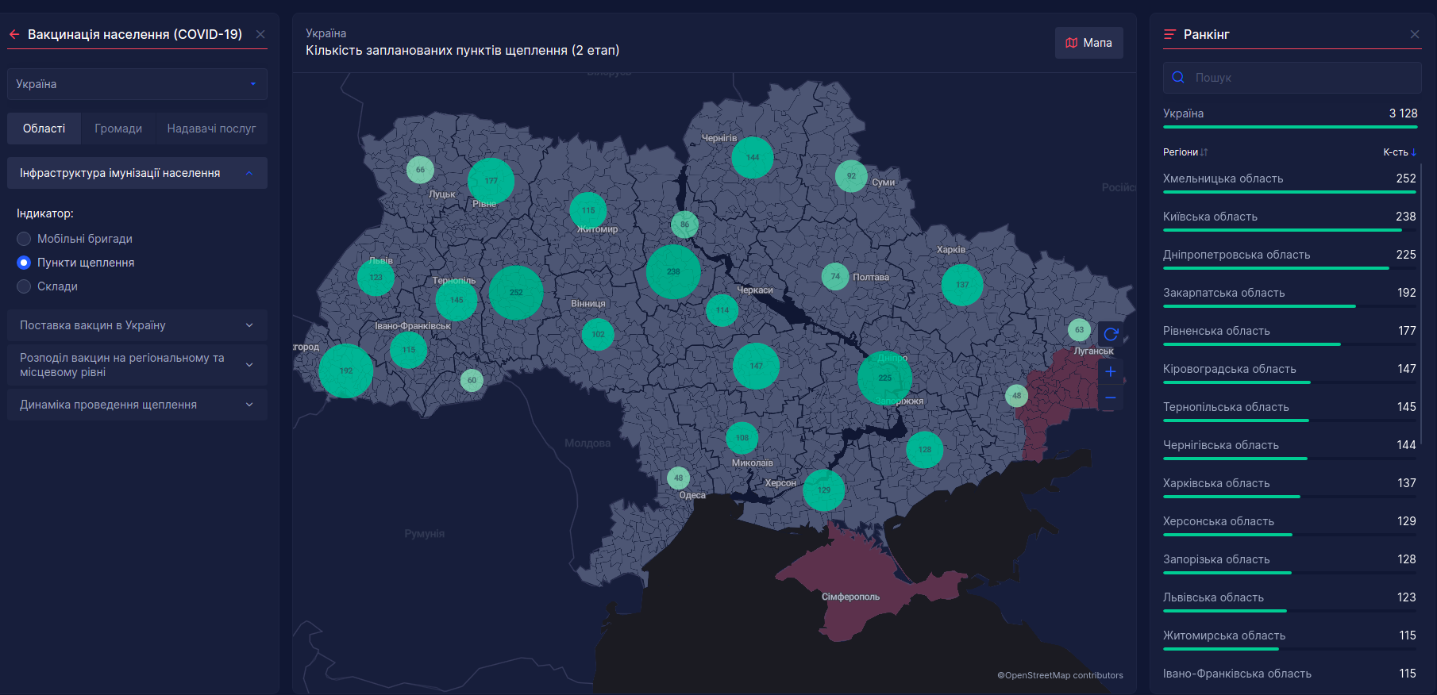
Task: Expand Розподіл вакцин на регіональному section
Action: 137,365
